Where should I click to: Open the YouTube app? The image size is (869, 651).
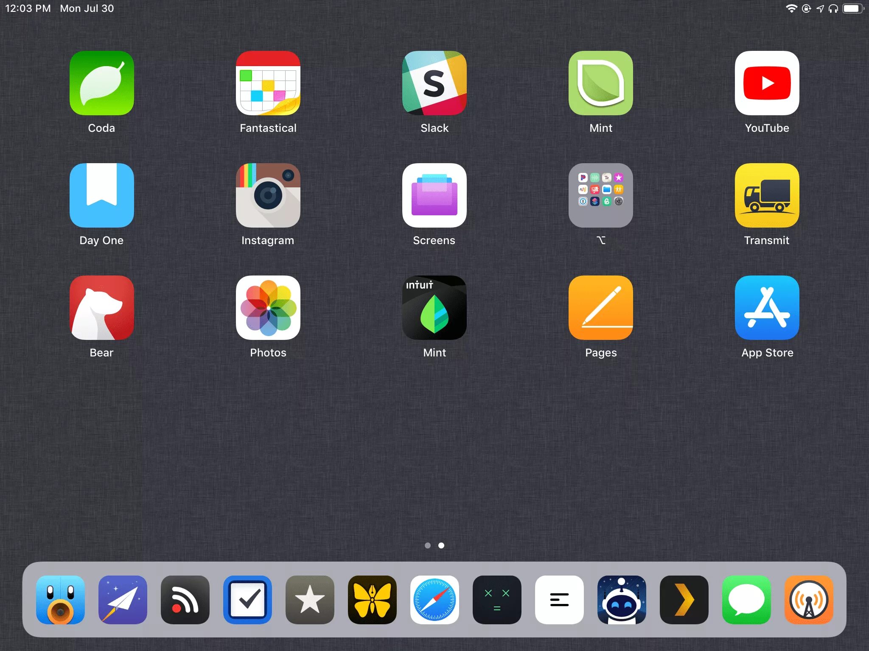(x=767, y=83)
